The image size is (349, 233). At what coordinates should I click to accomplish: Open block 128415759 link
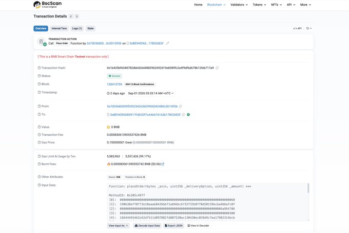(x=114, y=84)
